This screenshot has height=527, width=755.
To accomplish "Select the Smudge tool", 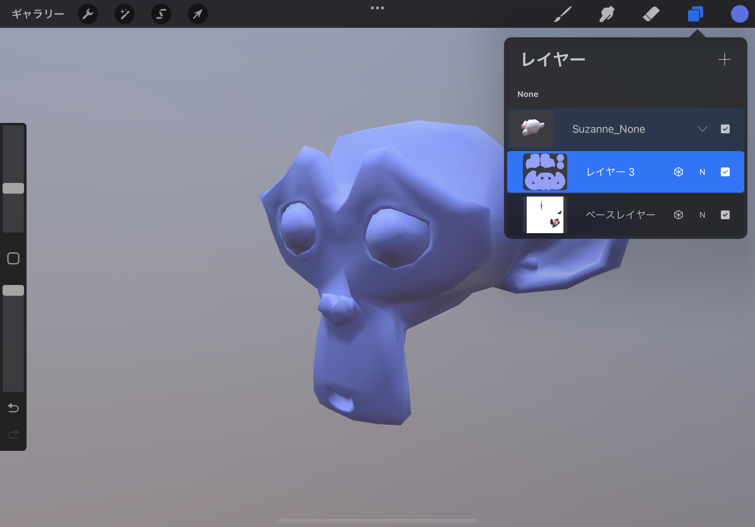I will click(607, 14).
